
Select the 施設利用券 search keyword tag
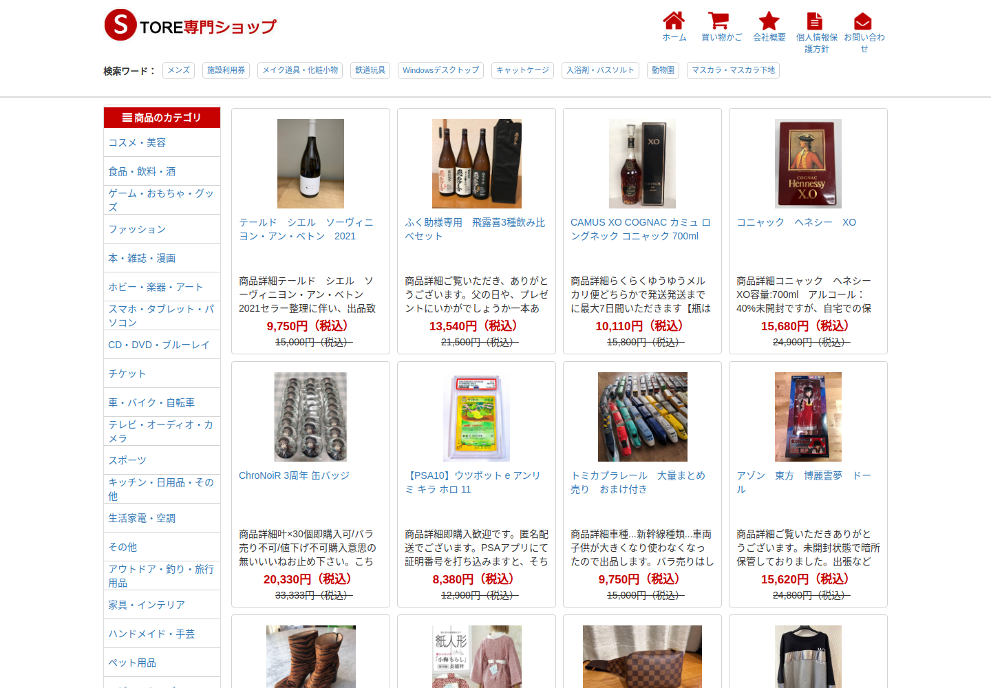(x=226, y=70)
